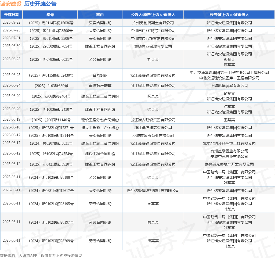
Task: Click plaintiff 浙江卓信建筑有限公司
Action: tap(153, 128)
